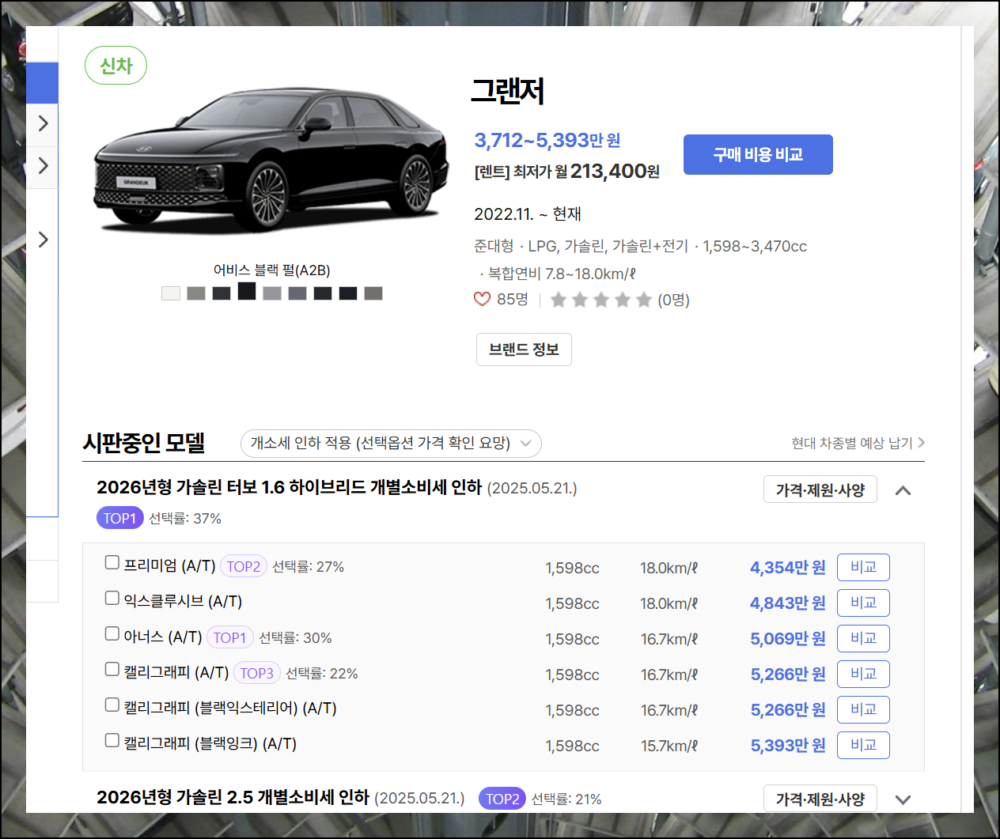Open the 개소세 인하 적용 dropdown

(391, 444)
